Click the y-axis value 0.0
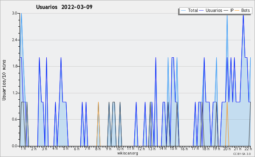The image size is (255, 157). coord(14,146)
